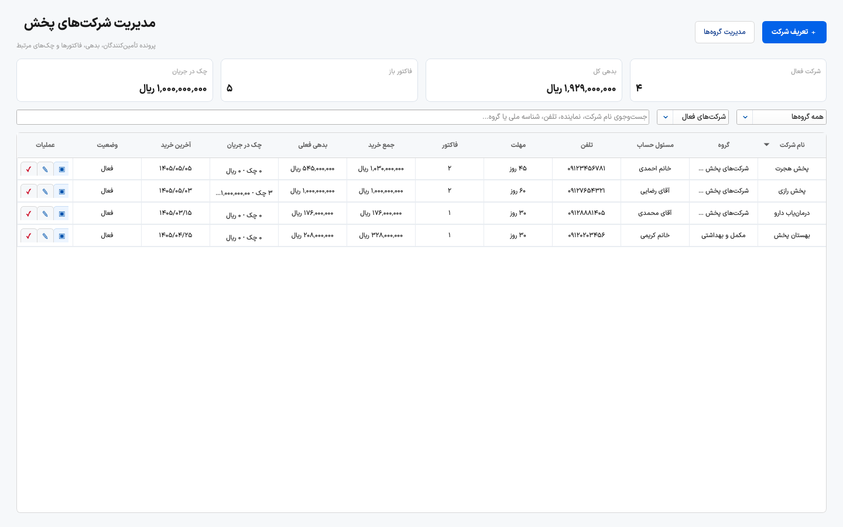843x527 pixels.
Task: Select the پخش رازی company name cell
Action: pyautogui.click(x=792, y=191)
